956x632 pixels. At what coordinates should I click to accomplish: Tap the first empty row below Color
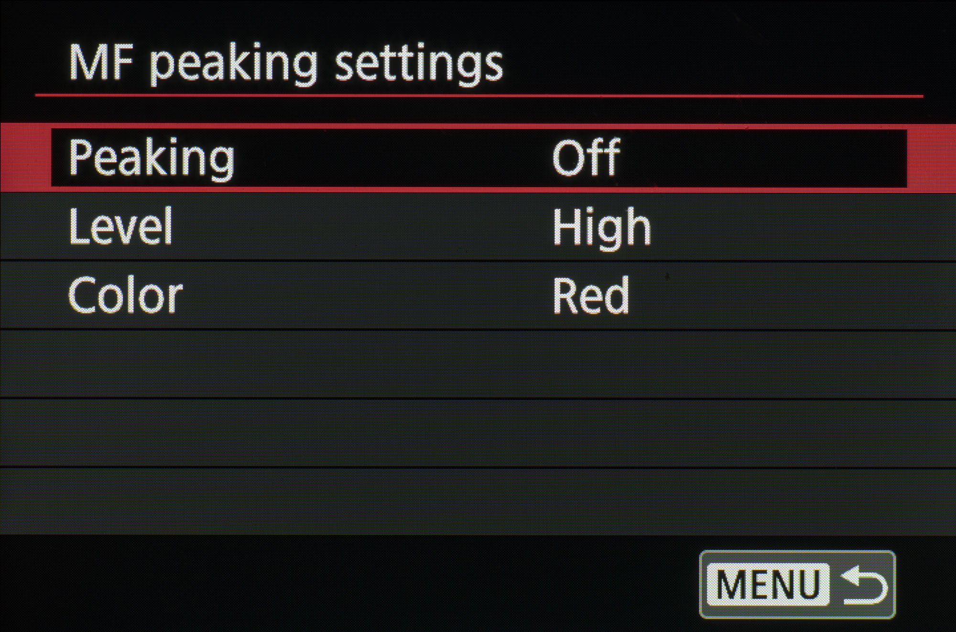pos(478,364)
